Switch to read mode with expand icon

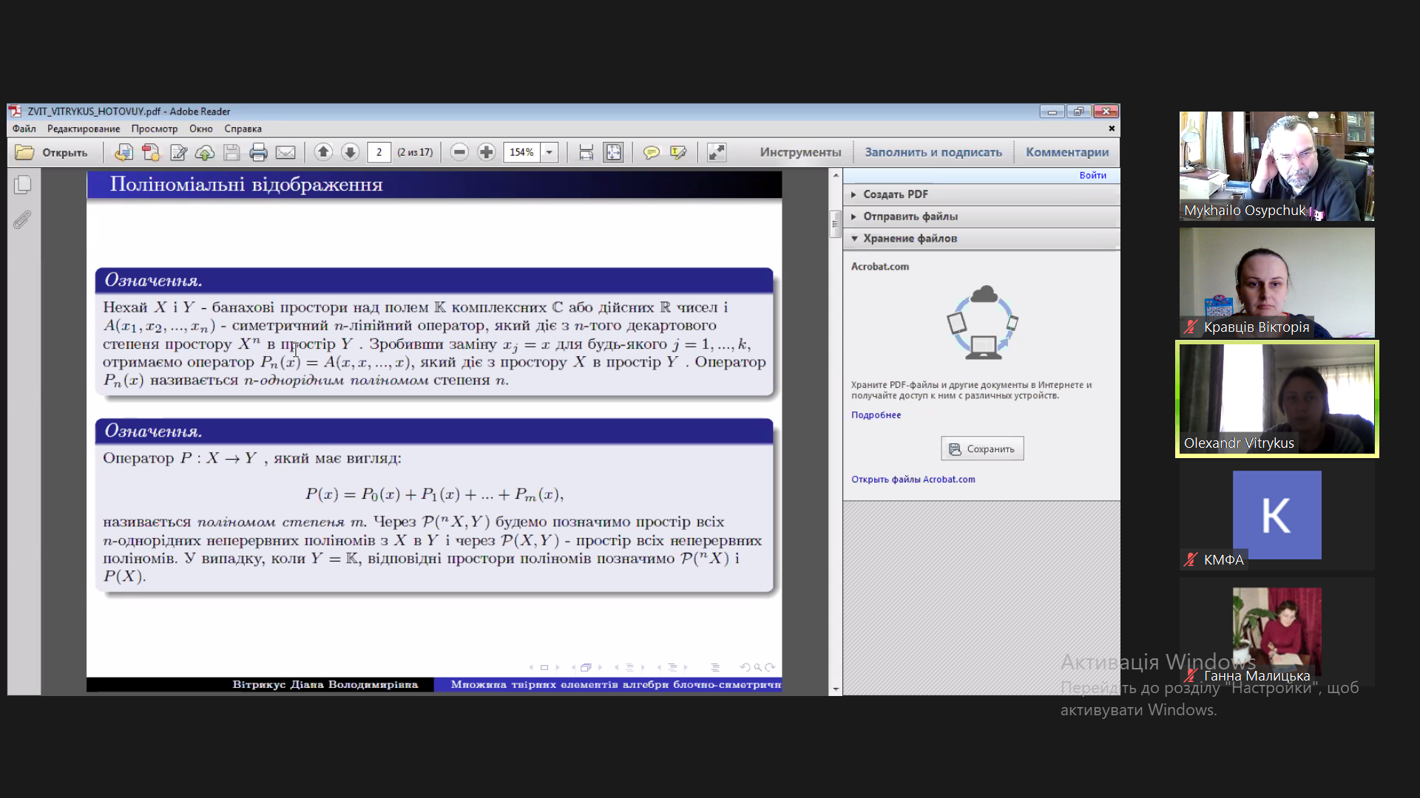click(x=717, y=152)
